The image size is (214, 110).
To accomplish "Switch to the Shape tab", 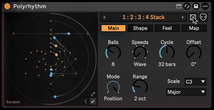I will coord(140,28).
